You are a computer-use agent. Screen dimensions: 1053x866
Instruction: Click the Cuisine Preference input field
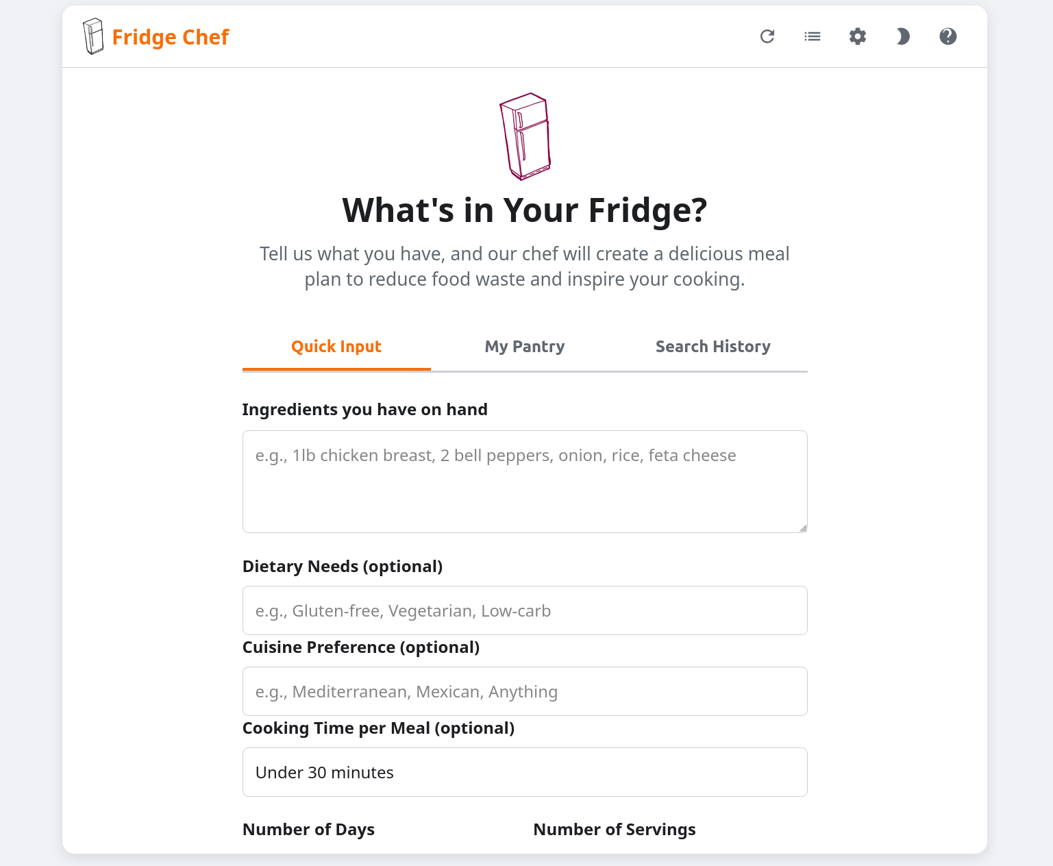(x=525, y=691)
